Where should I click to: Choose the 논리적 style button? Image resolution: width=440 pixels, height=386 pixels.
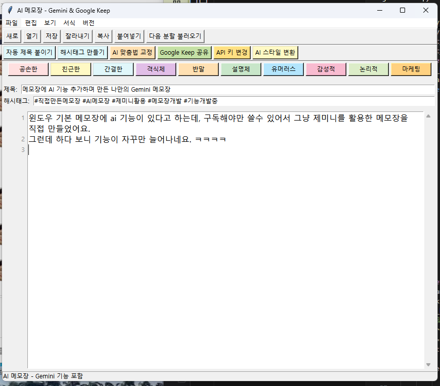tap(369, 69)
